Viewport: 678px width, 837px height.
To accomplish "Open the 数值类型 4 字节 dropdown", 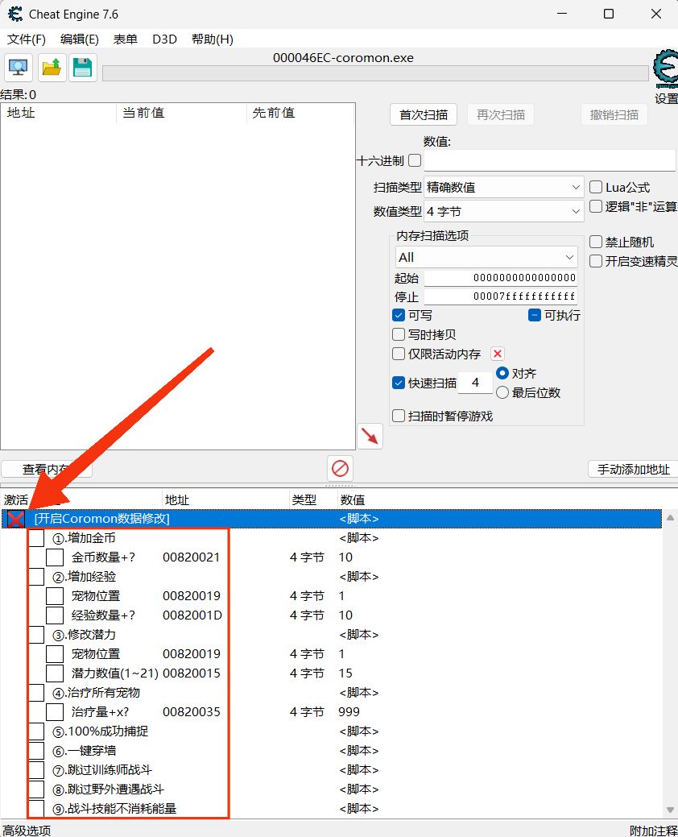I will pyautogui.click(x=503, y=211).
